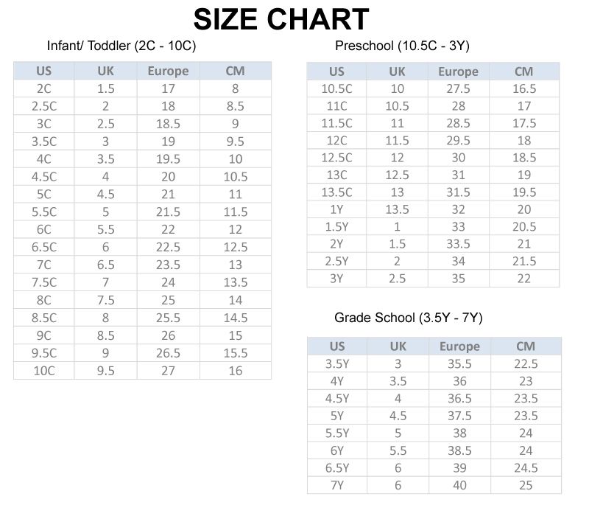Screen dimensions: 589x516
Task: Select the Preschool (10.5C - 3Y) heading
Action: [402, 46]
